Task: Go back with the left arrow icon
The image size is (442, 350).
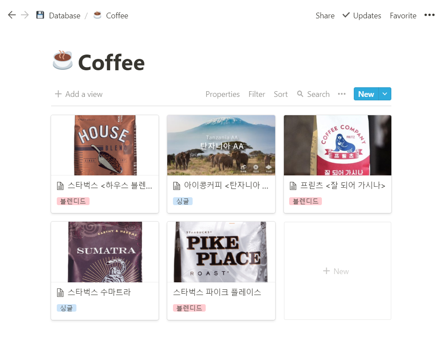Action: point(12,15)
